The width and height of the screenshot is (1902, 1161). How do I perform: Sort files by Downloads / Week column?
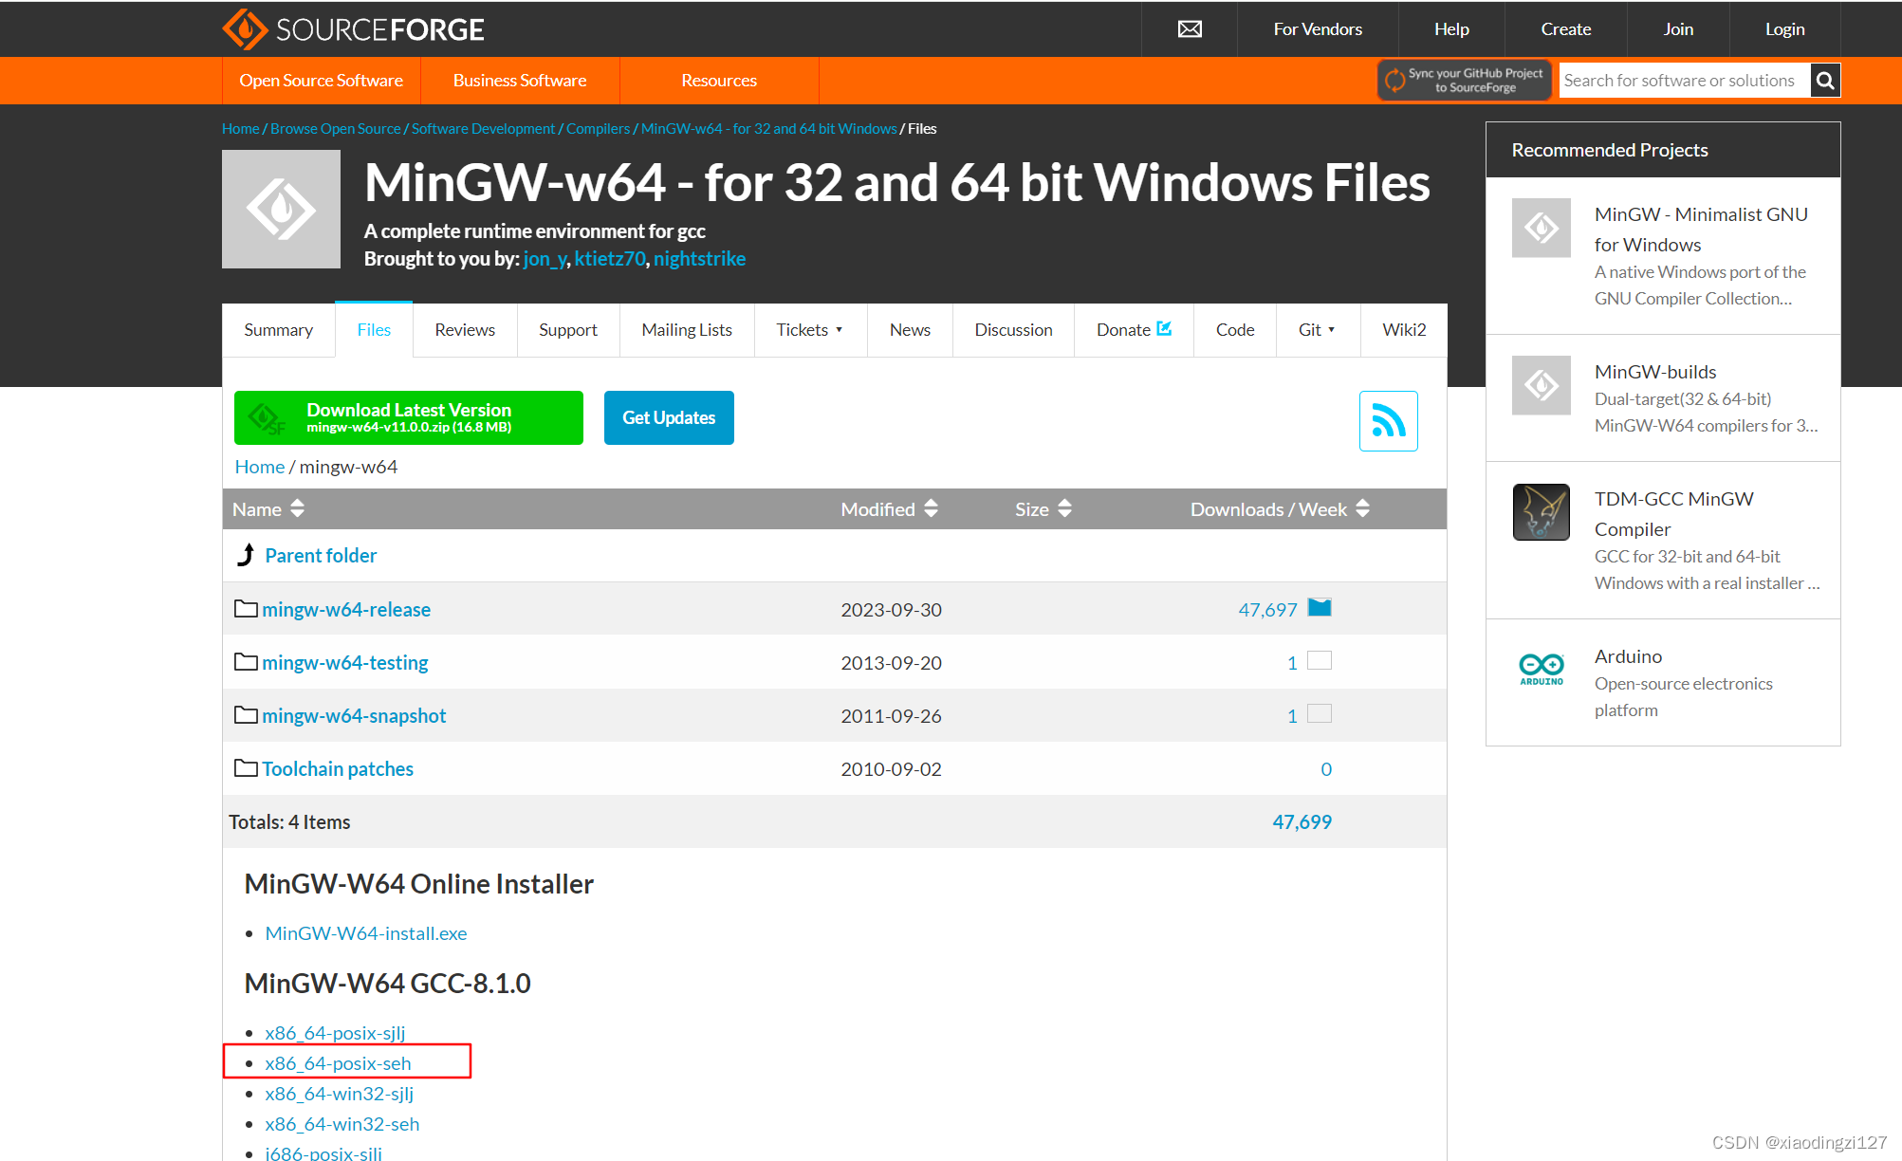1280,509
